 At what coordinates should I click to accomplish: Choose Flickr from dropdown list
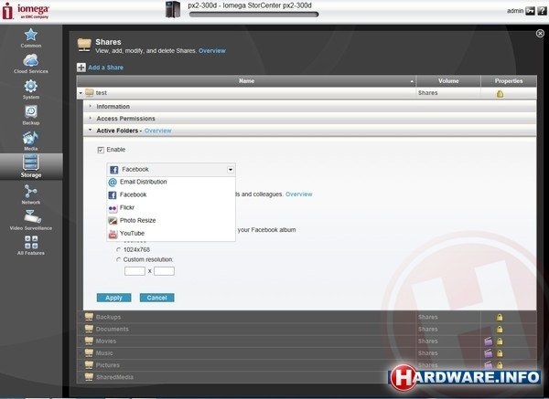point(171,208)
